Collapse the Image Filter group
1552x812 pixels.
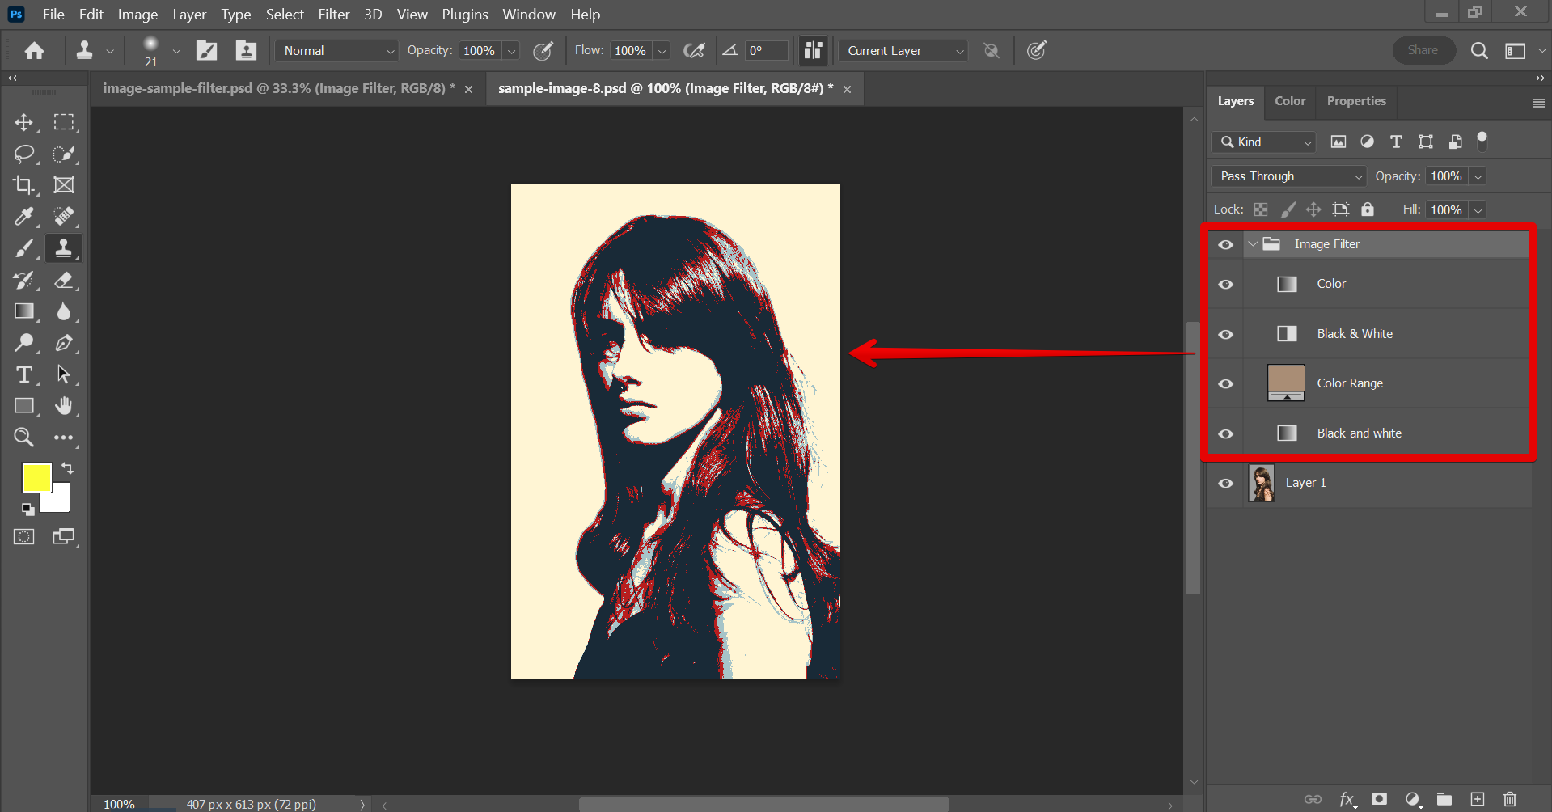pos(1253,243)
